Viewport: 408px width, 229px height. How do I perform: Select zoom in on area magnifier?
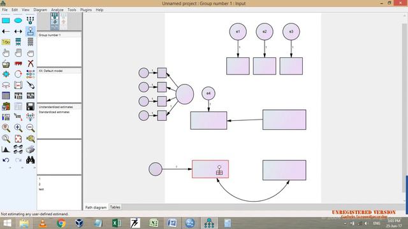(x=6, y=128)
